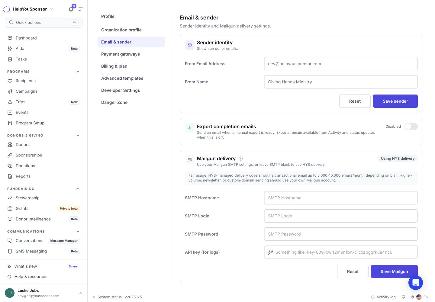Click the Campaigns megaphone icon

[10, 92]
